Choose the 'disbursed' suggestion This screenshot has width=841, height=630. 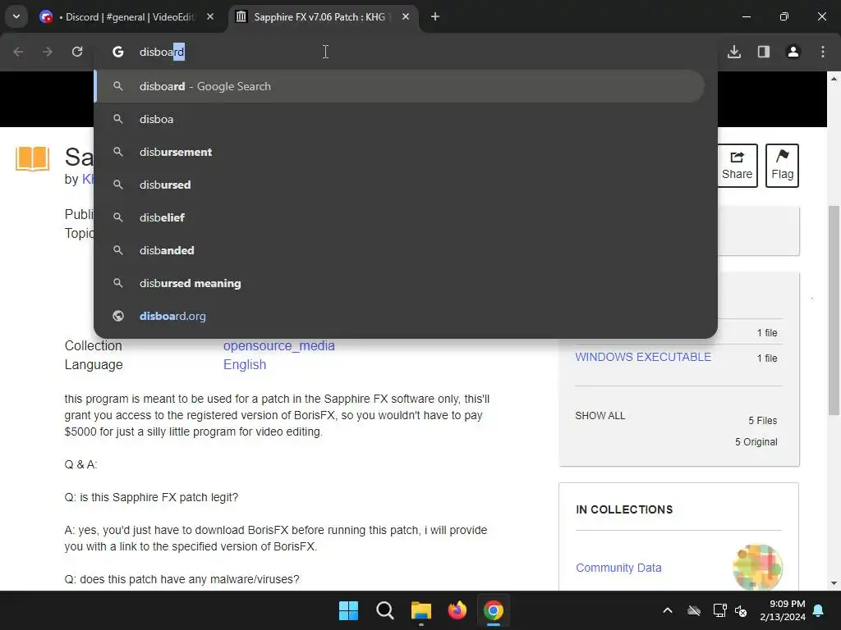[x=399, y=185]
